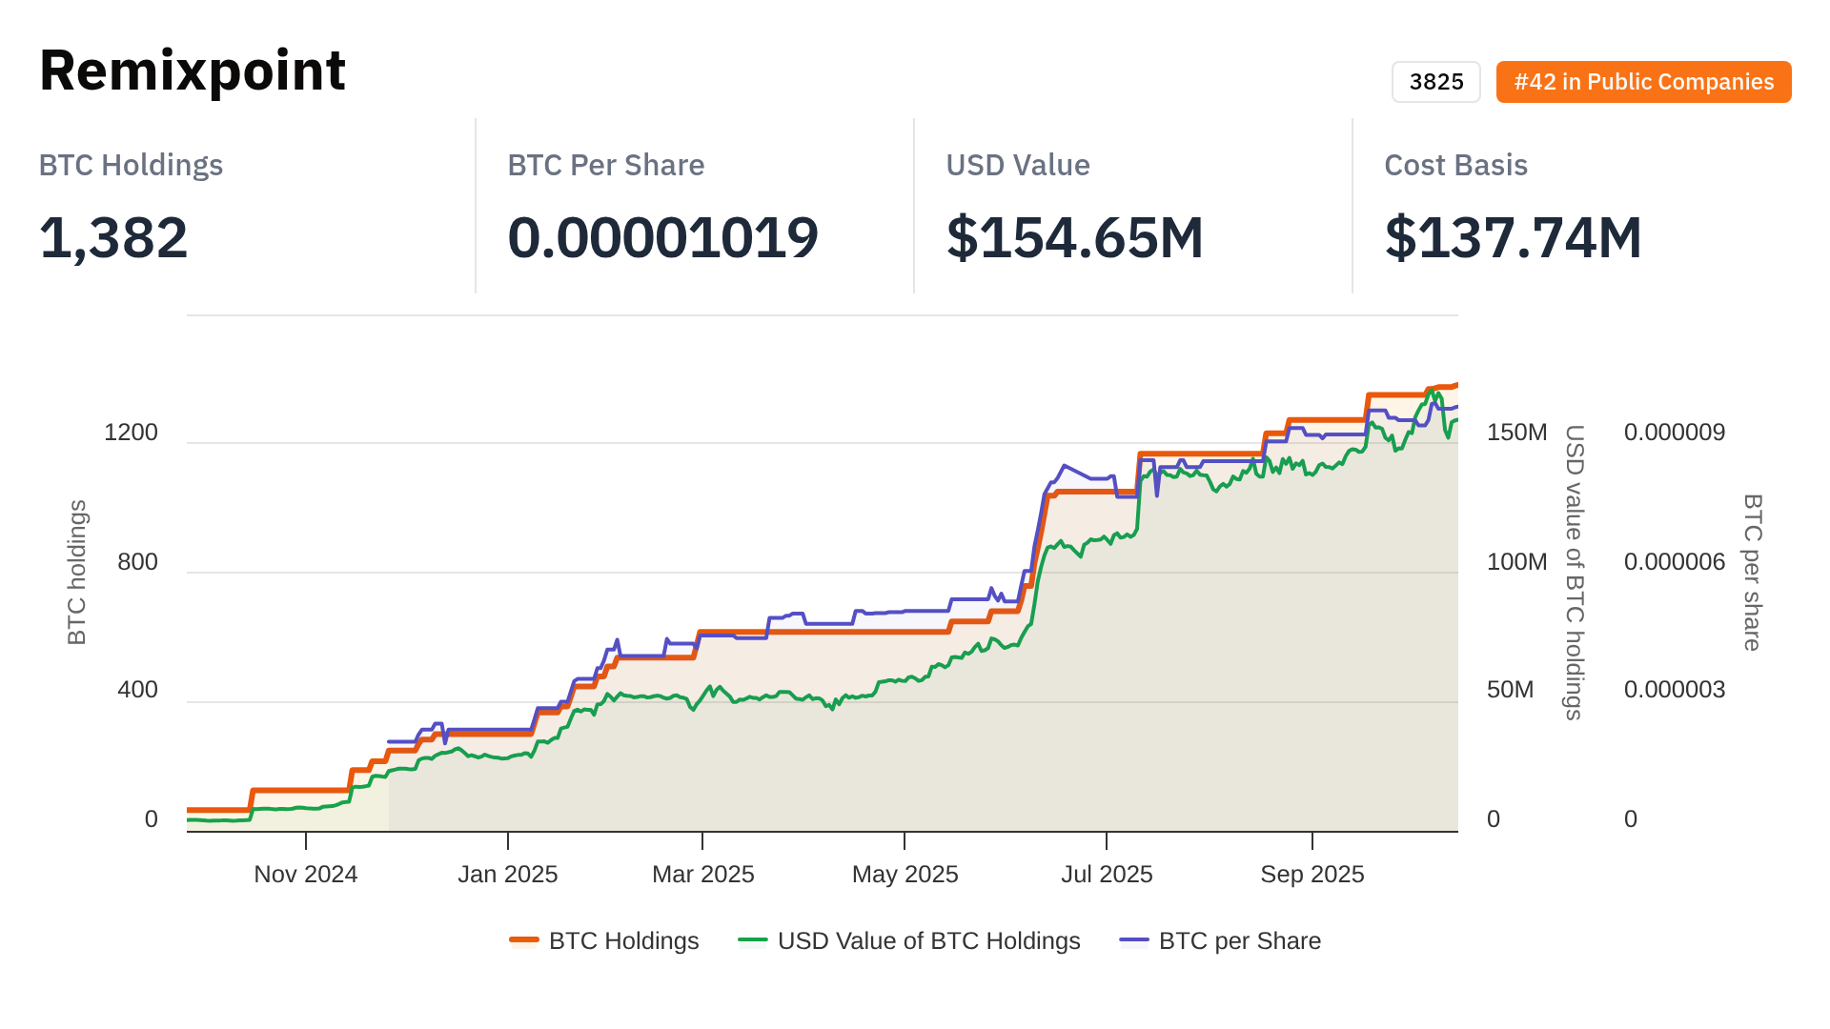Click the Cost Basis $137.74M stat
This screenshot has width=1830, height=1029.
1513,237
